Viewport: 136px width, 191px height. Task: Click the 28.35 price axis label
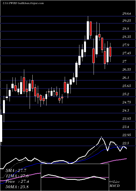point(126,37)
